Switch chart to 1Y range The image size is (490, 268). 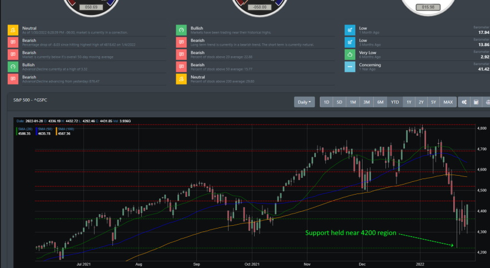(409, 102)
